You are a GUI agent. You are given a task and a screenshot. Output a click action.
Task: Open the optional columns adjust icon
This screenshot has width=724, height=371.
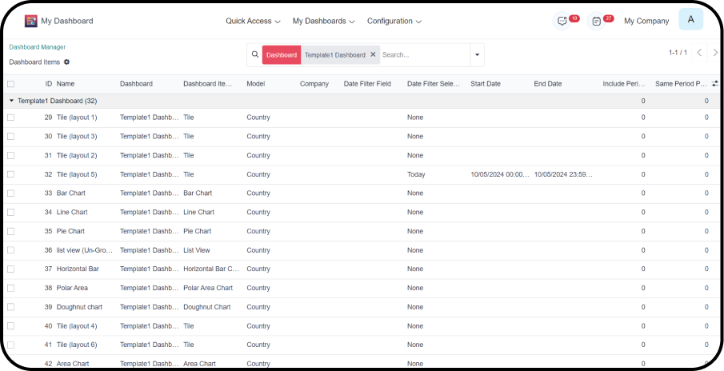(x=714, y=83)
